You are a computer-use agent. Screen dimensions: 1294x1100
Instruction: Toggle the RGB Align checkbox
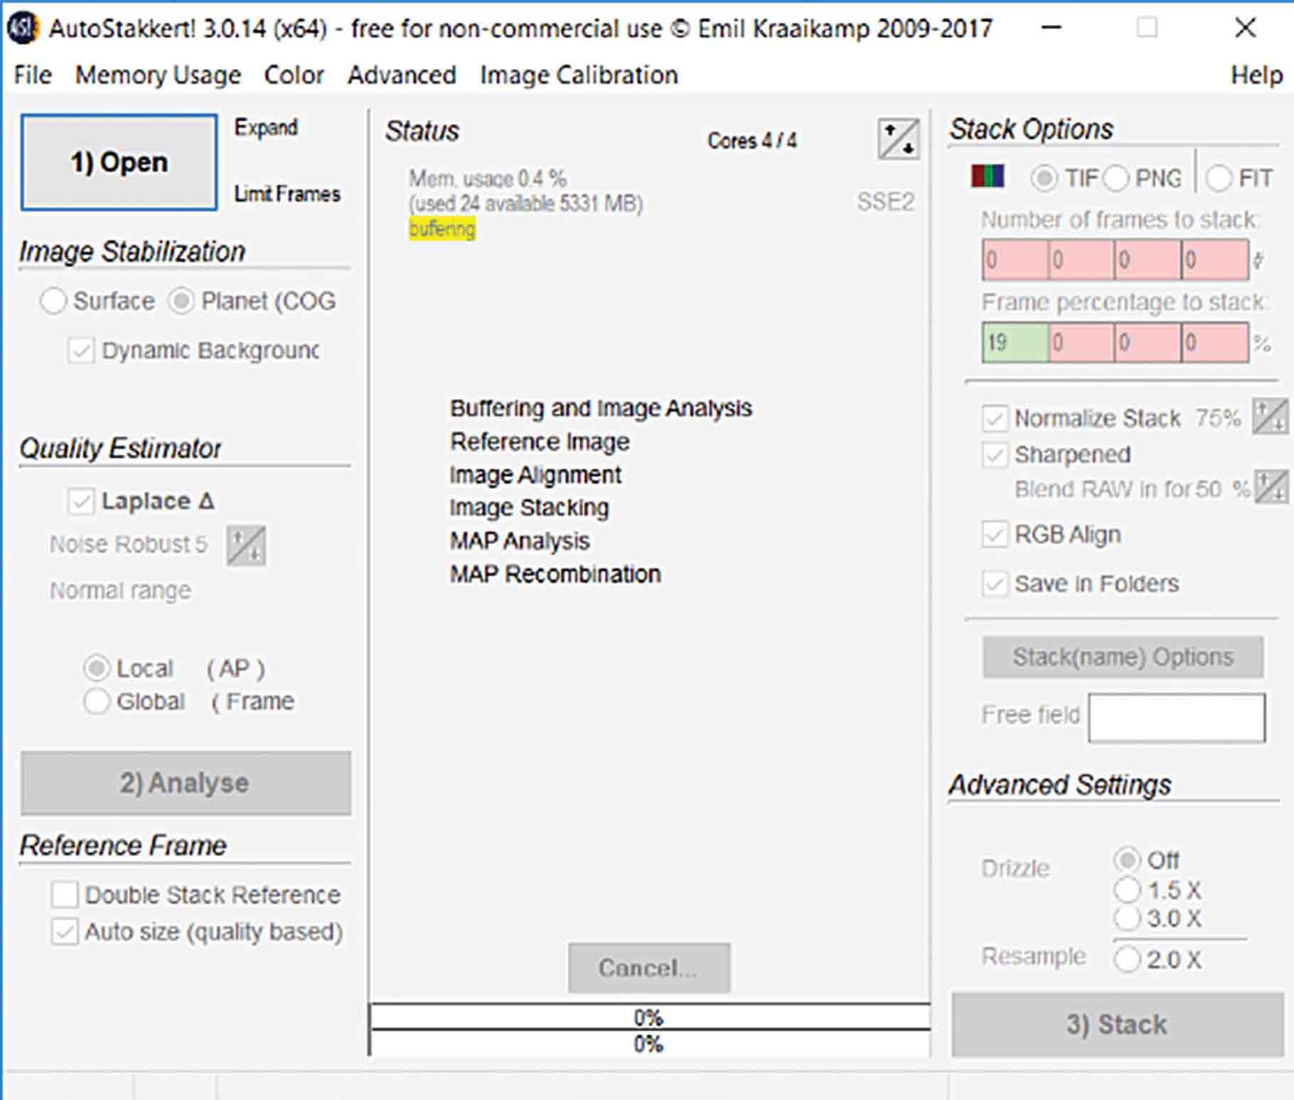[x=995, y=534]
